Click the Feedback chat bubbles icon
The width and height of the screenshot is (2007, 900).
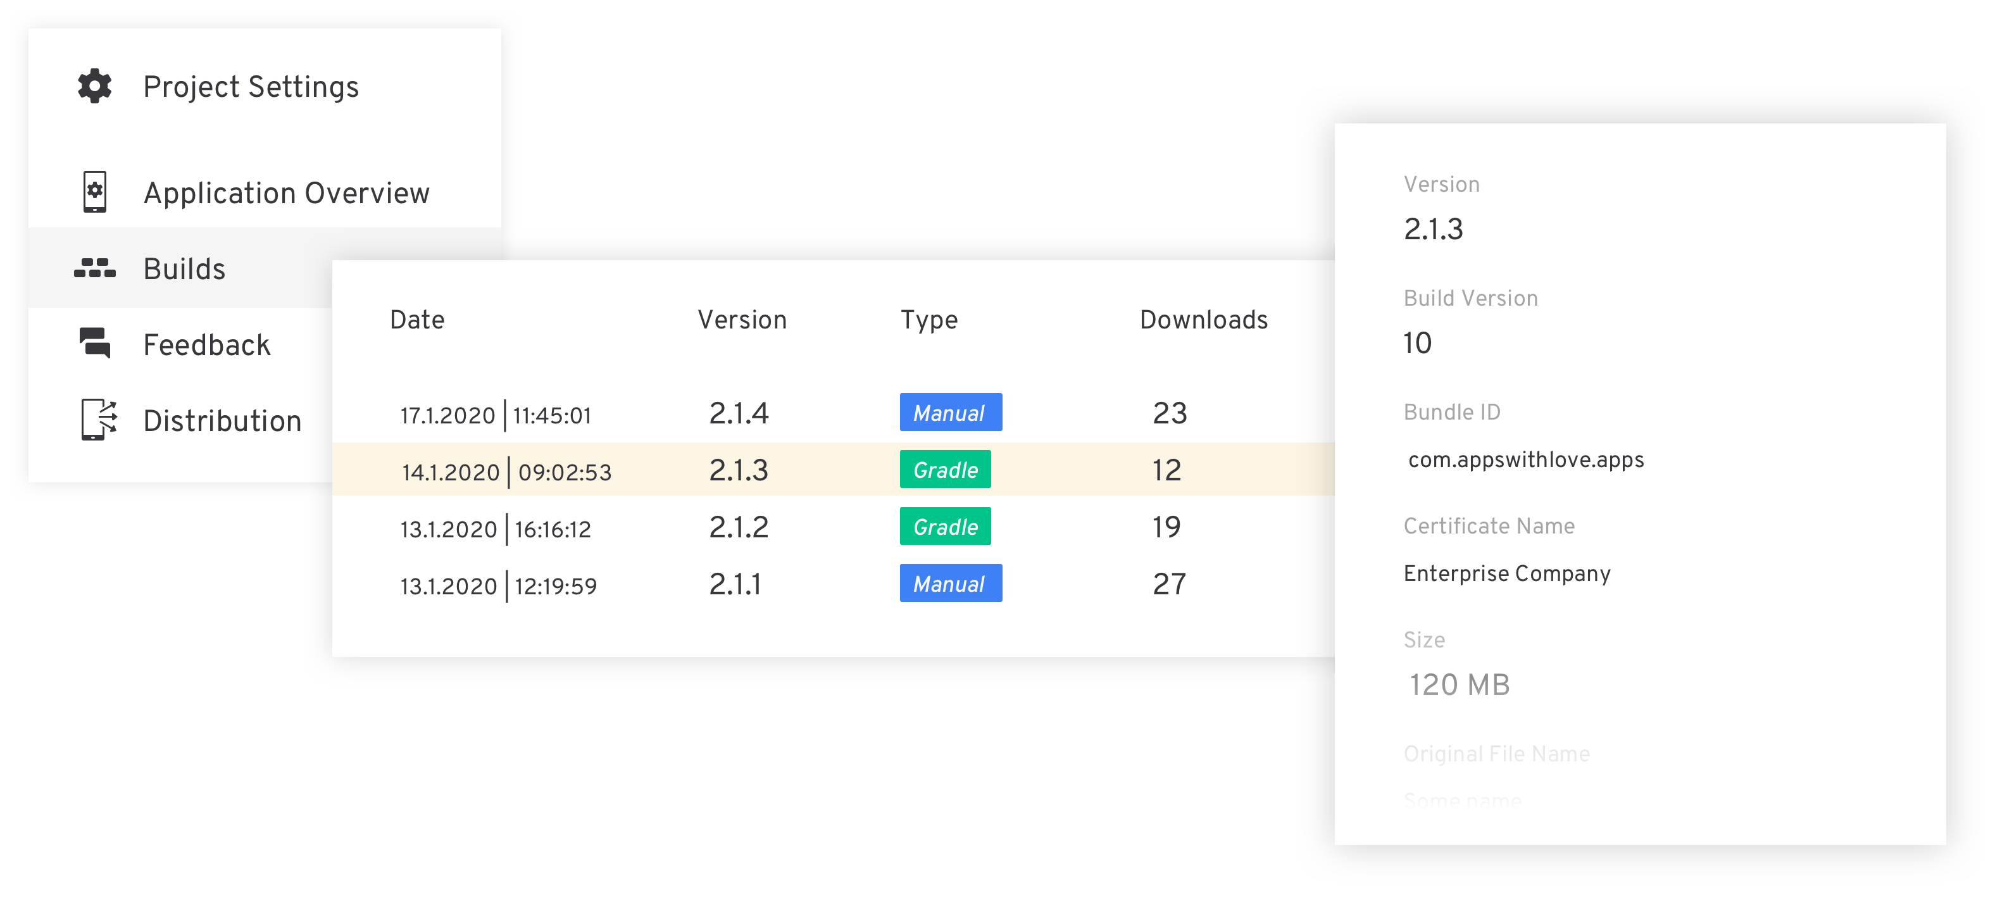point(95,343)
